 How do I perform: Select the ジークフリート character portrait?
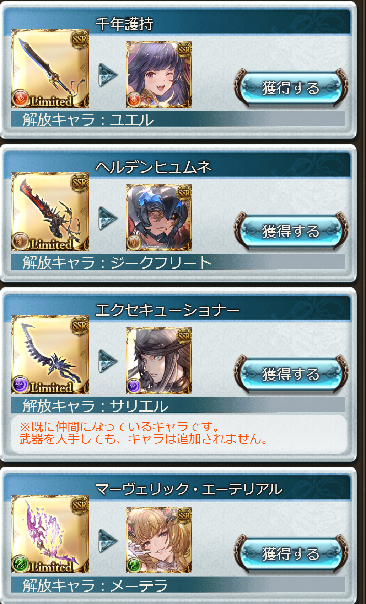coord(159,217)
